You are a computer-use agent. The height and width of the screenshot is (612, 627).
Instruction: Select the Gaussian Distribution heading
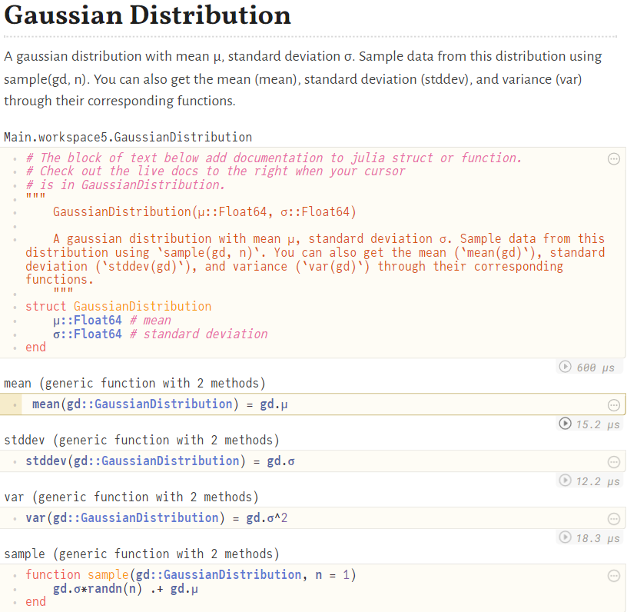coord(146,15)
